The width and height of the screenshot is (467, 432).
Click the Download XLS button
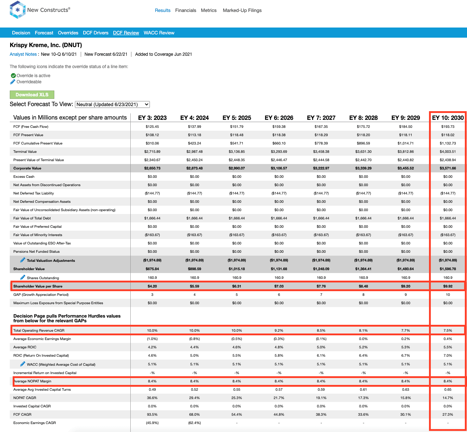pos(32,95)
